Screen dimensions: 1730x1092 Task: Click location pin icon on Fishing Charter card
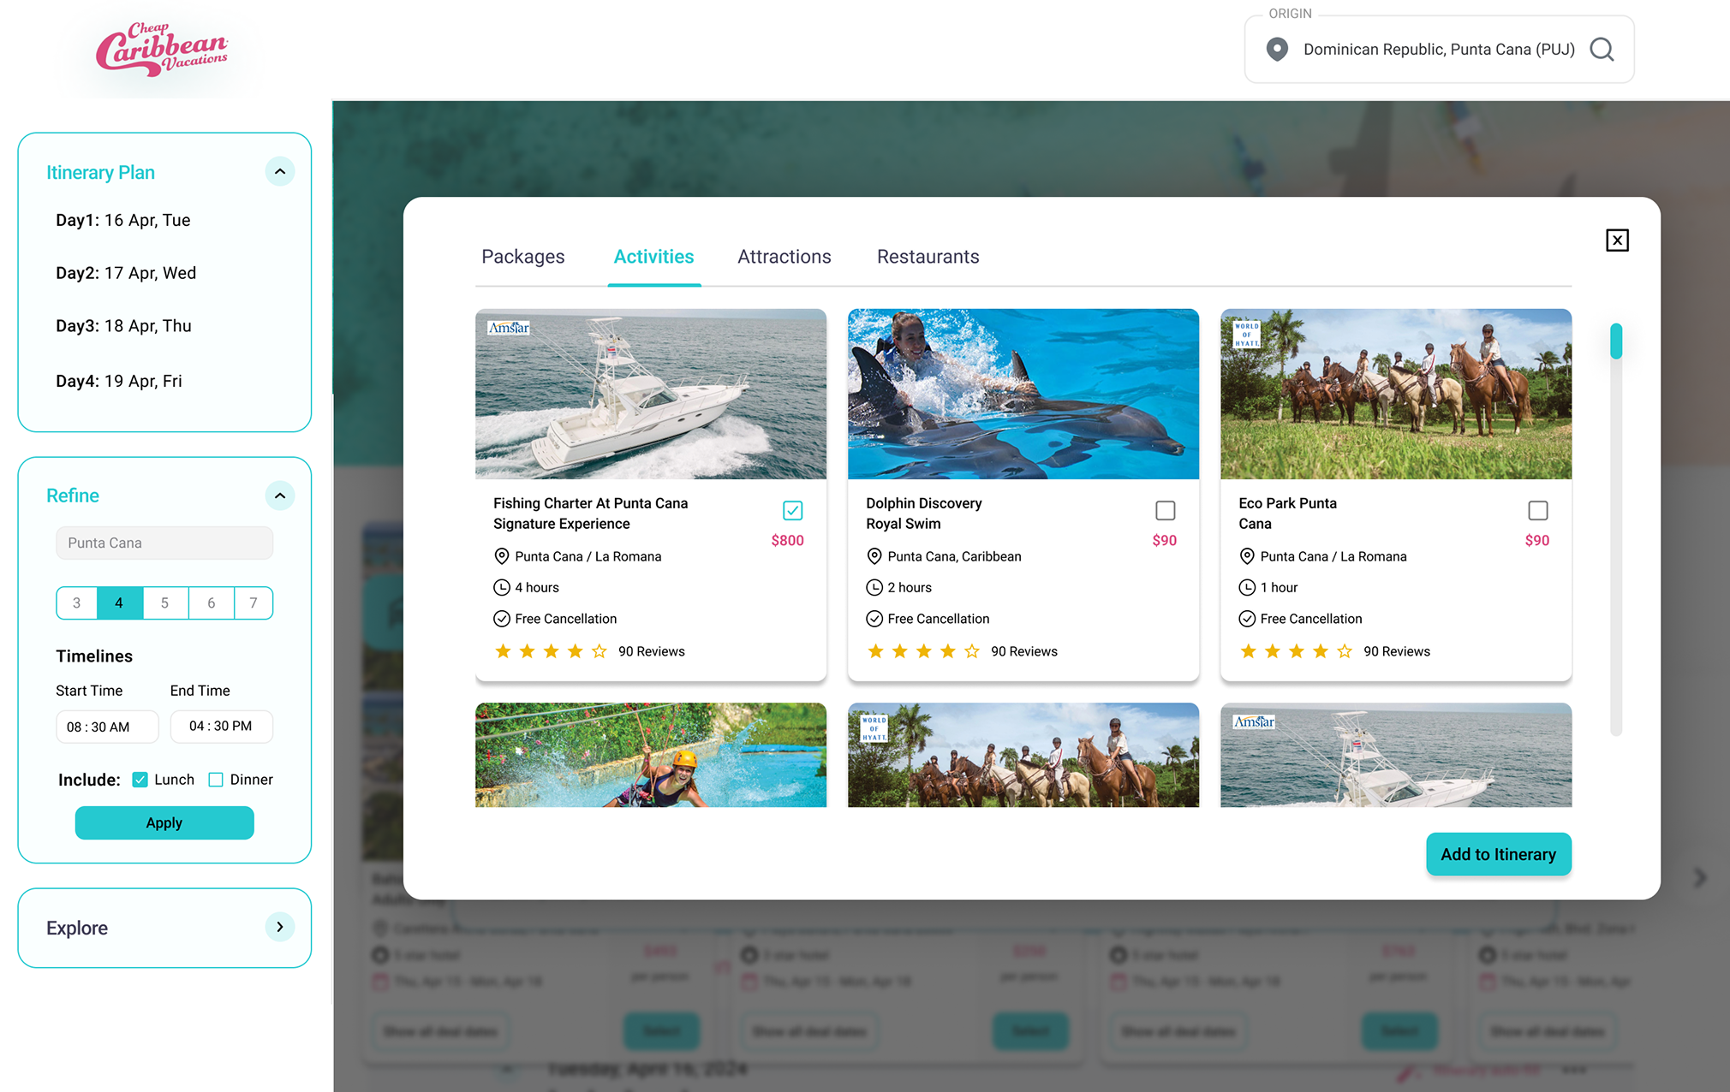coord(502,556)
